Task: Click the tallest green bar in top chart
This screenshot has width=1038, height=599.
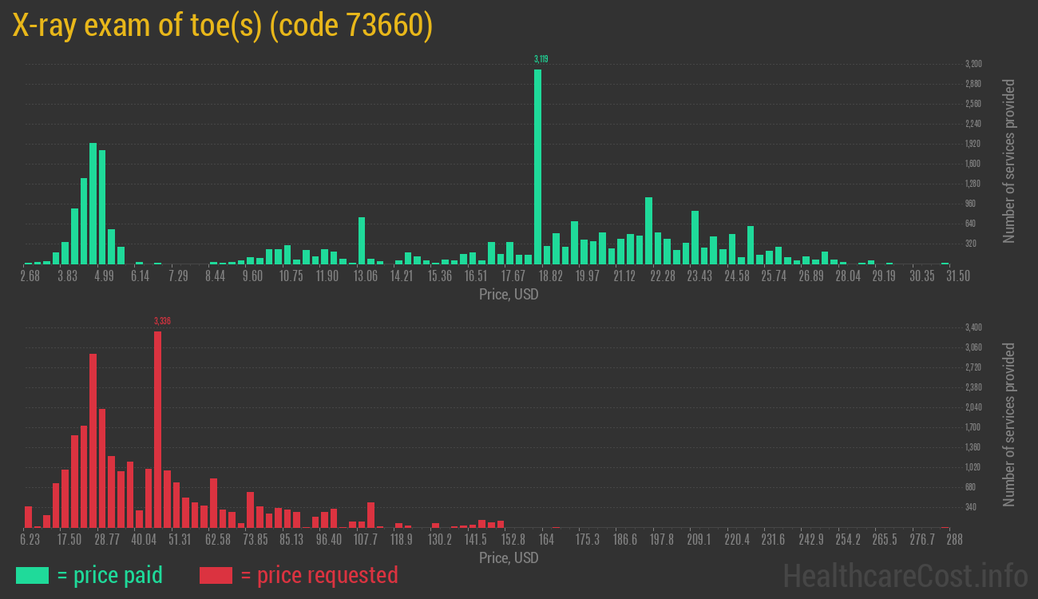Action: pyautogui.click(x=537, y=166)
